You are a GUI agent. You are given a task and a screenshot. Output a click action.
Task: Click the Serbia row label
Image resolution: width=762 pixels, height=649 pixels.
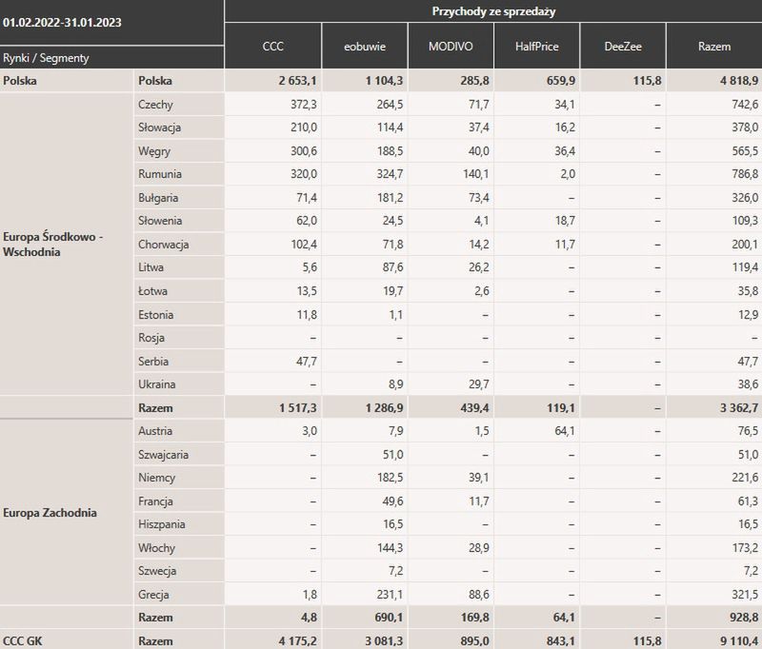point(153,362)
